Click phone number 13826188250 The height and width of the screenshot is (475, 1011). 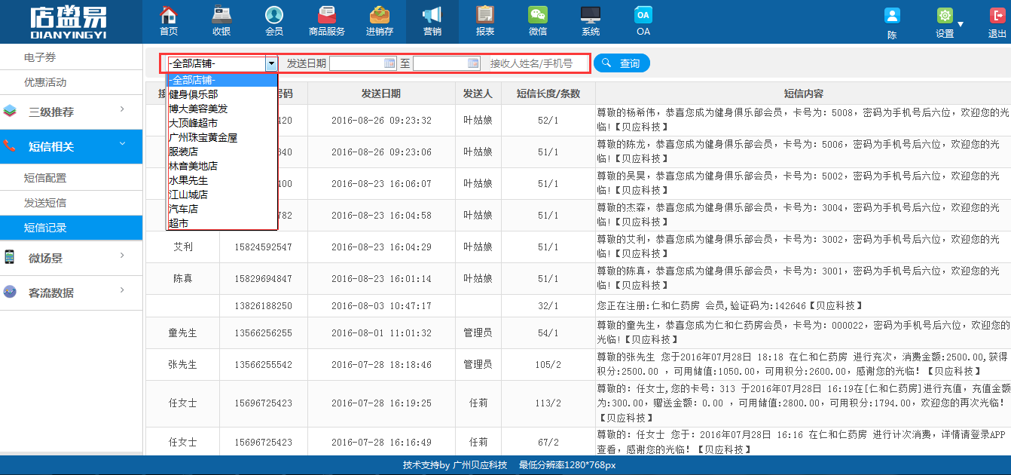pos(263,306)
